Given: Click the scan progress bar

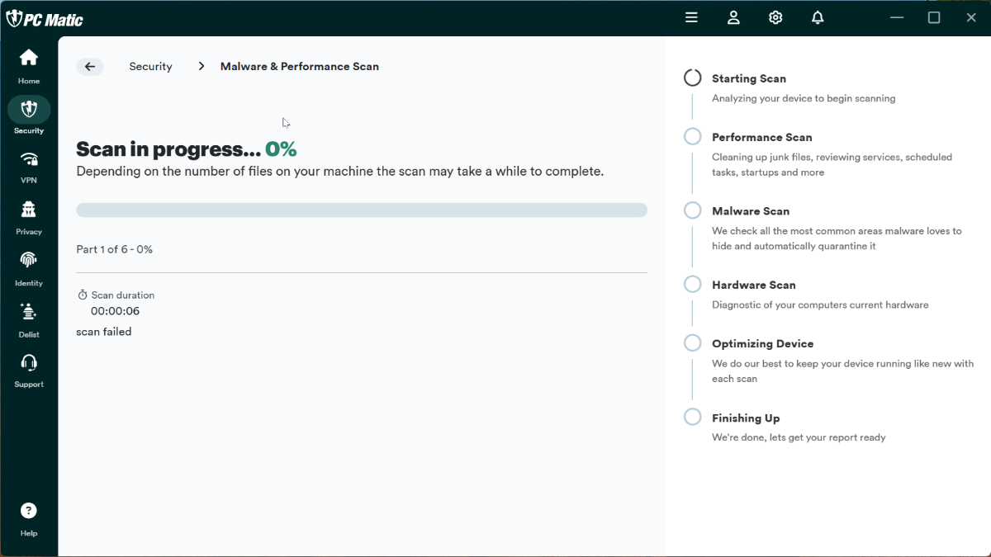Looking at the screenshot, I should (x=362, y=210).
